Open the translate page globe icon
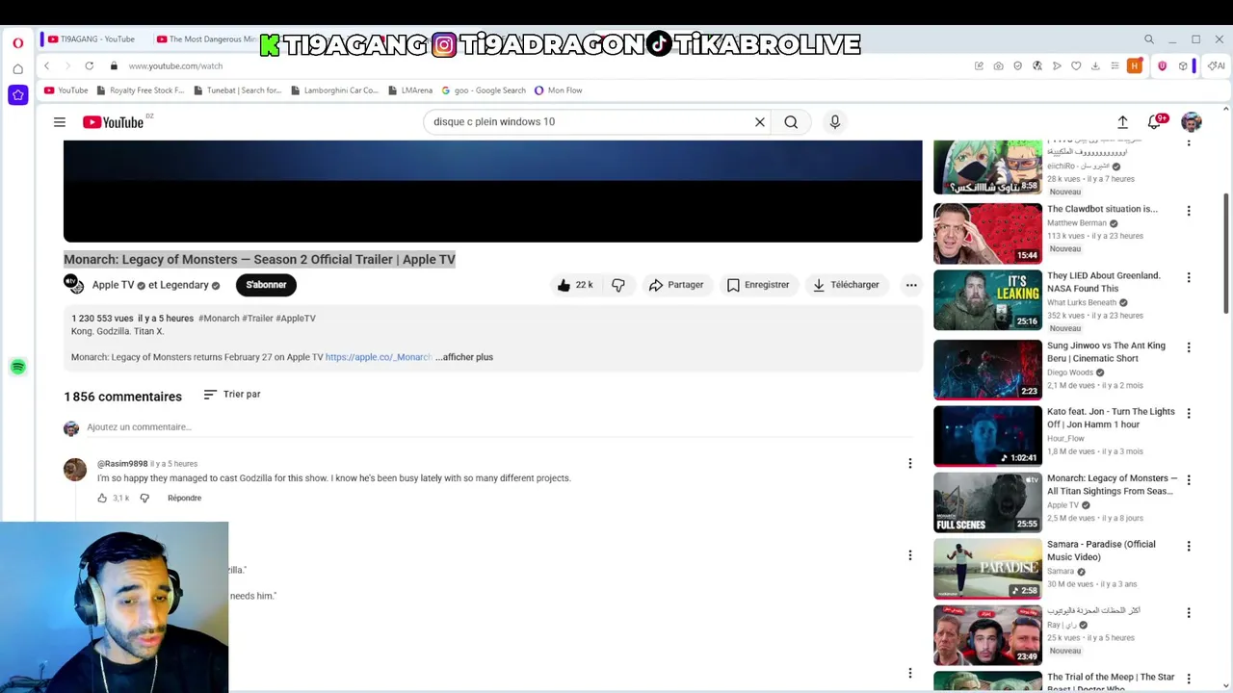 point(1036,65)
